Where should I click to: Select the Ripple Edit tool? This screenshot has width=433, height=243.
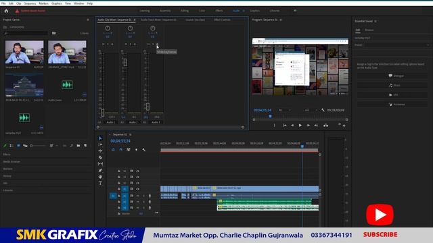[x=100, y=151]
